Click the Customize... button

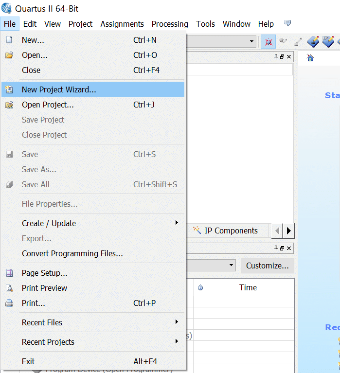(268, 266)
